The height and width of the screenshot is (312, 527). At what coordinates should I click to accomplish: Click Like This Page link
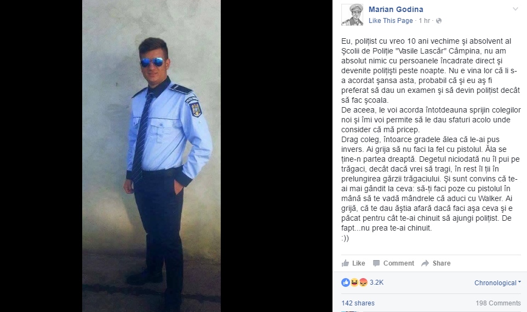tap(391, 21)
